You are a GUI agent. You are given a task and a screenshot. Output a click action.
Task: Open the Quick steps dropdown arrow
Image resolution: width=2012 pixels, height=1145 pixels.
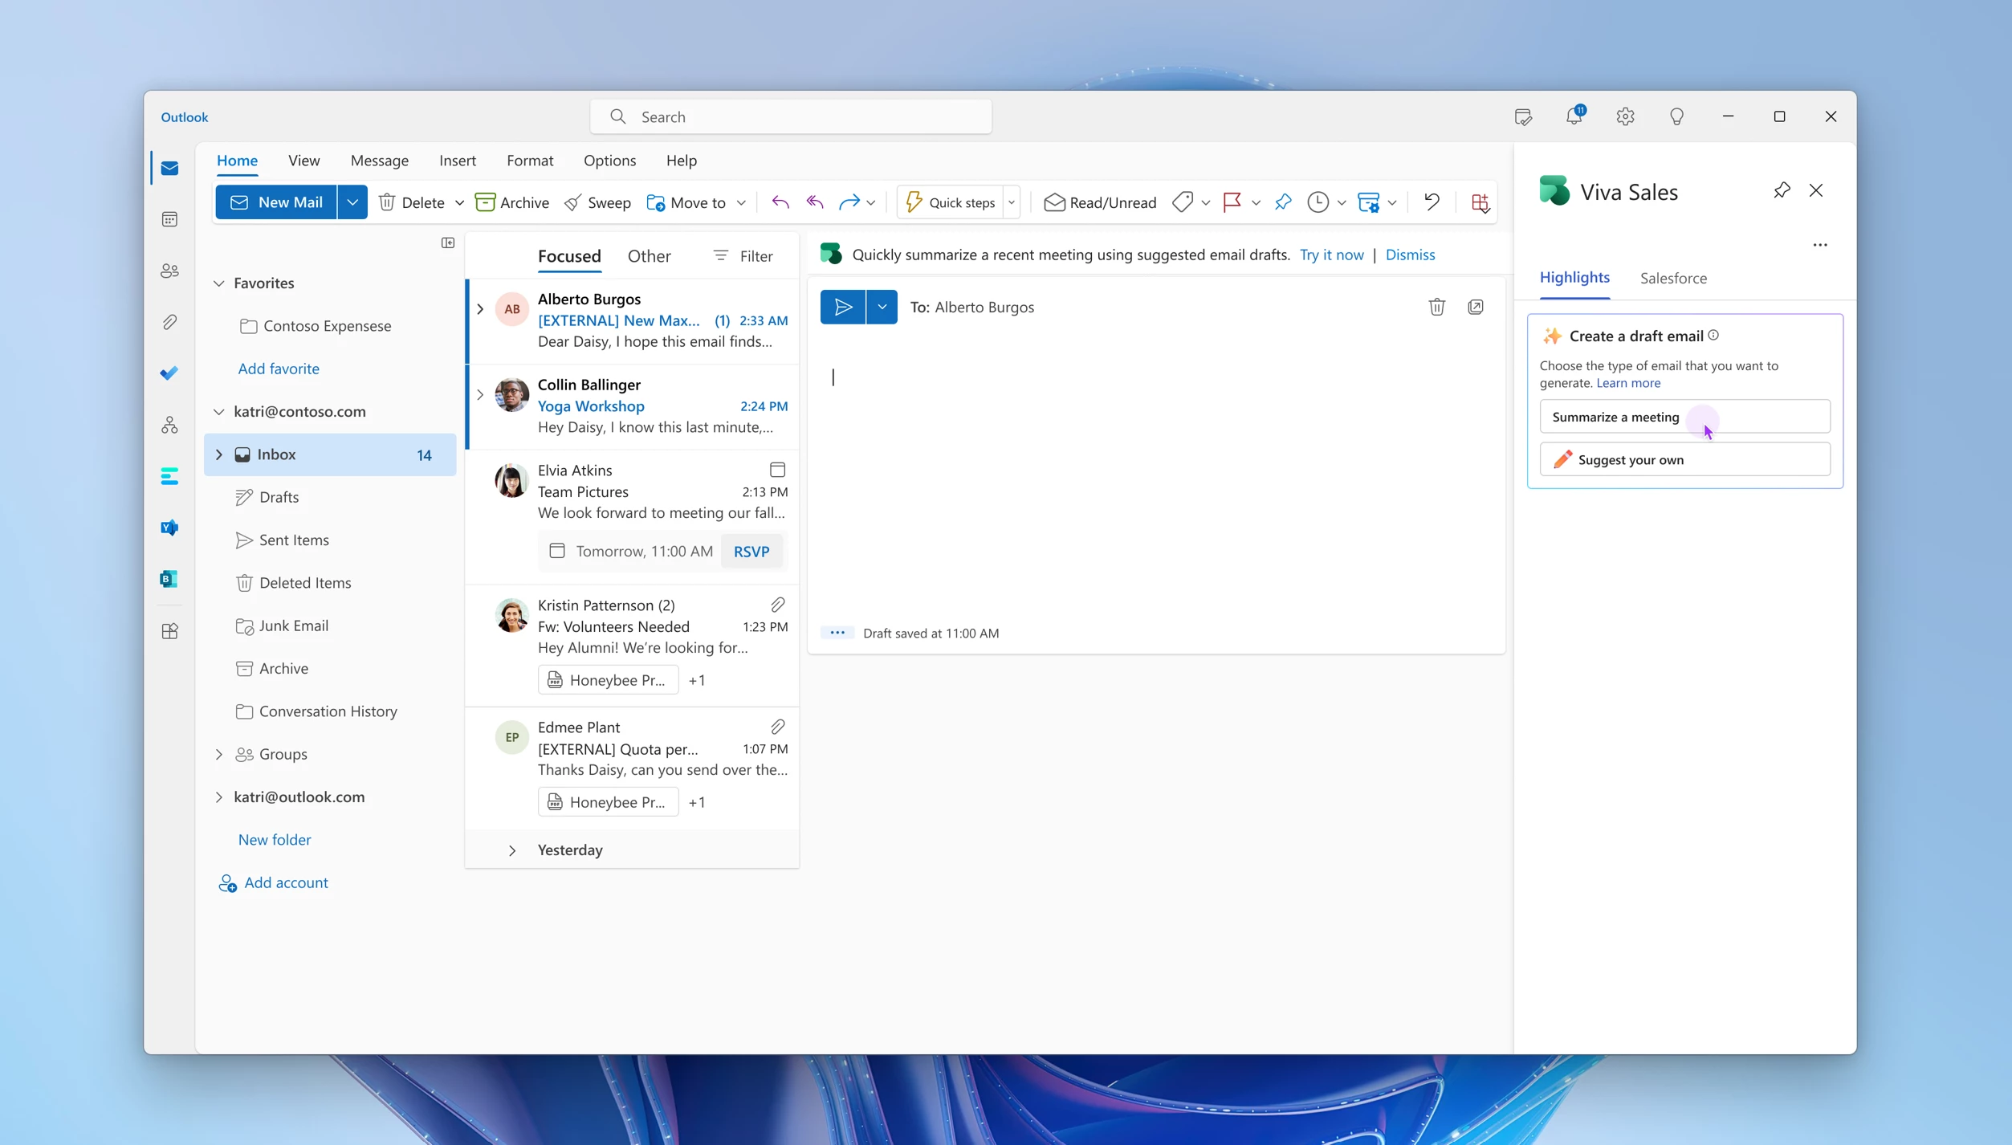[x=1012, y=203]
